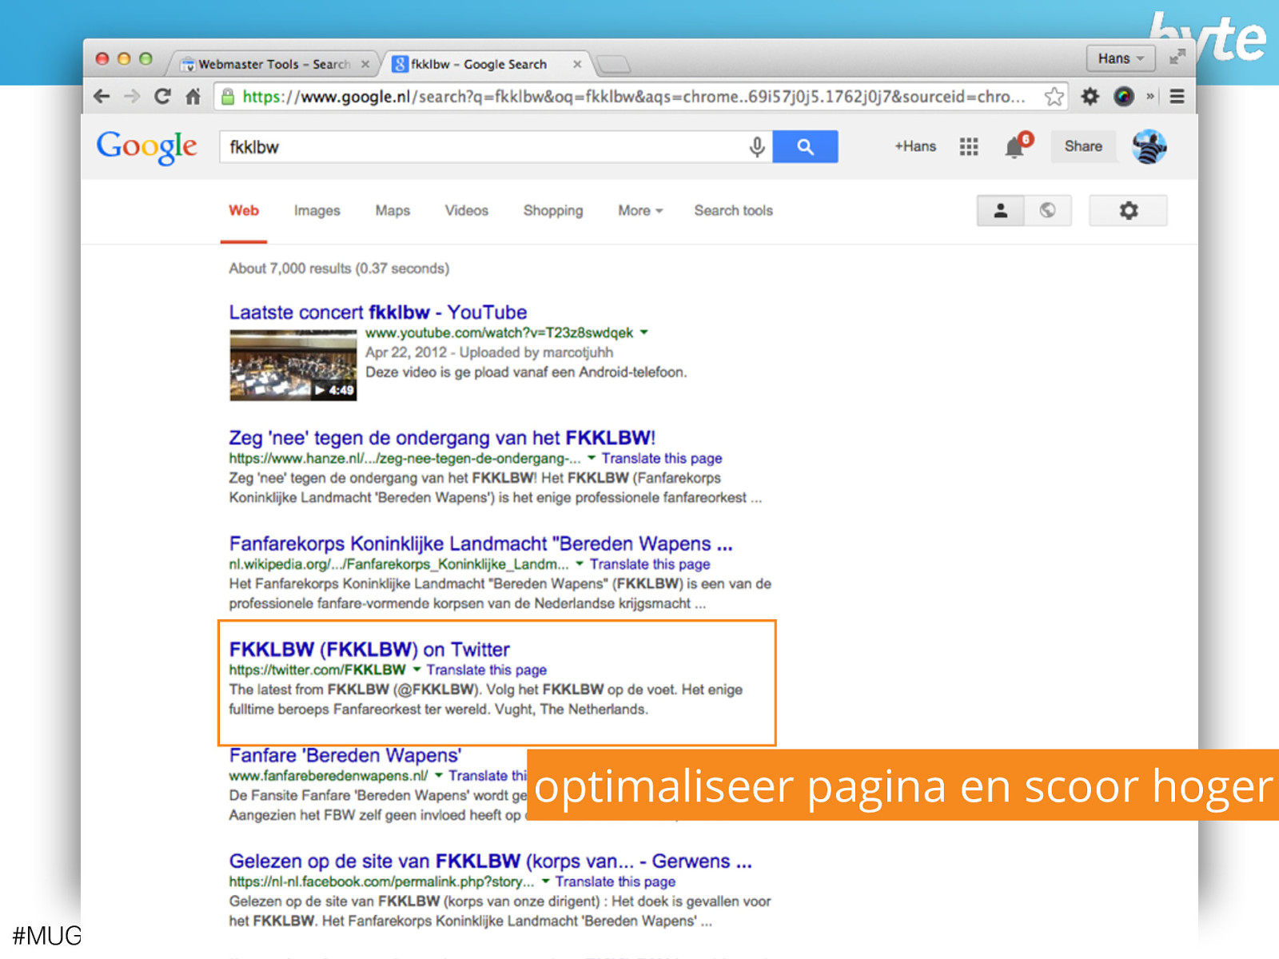Viewport: 1279px width, 959px height.
Task: Open Chrome hamburger menu
Action: [x=1177, y=97]
